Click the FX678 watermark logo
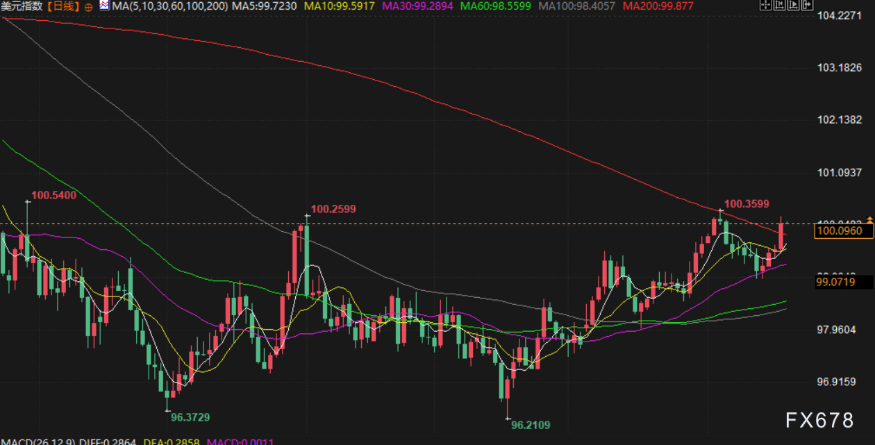 pos(819,420)
